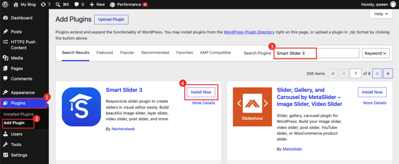Click the Settings sliders icon
The width and height of the screenshot is (399, 164).
click(x=5, y=155)
